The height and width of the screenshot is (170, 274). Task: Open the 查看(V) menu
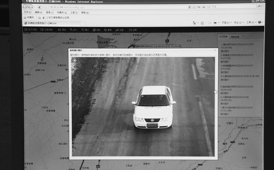(x=50, y=13)
